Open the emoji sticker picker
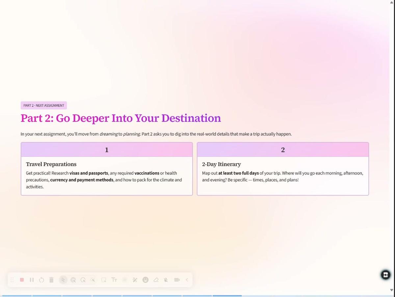 pyautogui.click(x=145, y=280)
